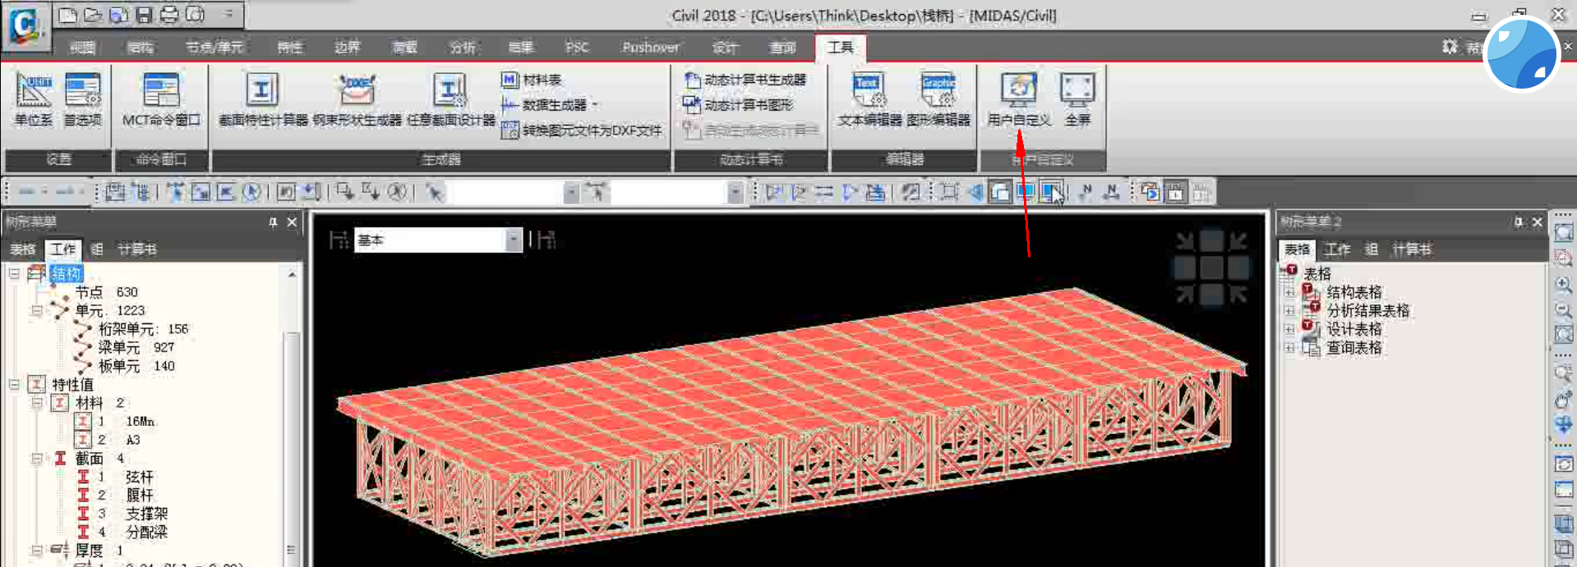Open the 单位系 unit system tool
This screenshot has height=567, width=1577.
33,99
